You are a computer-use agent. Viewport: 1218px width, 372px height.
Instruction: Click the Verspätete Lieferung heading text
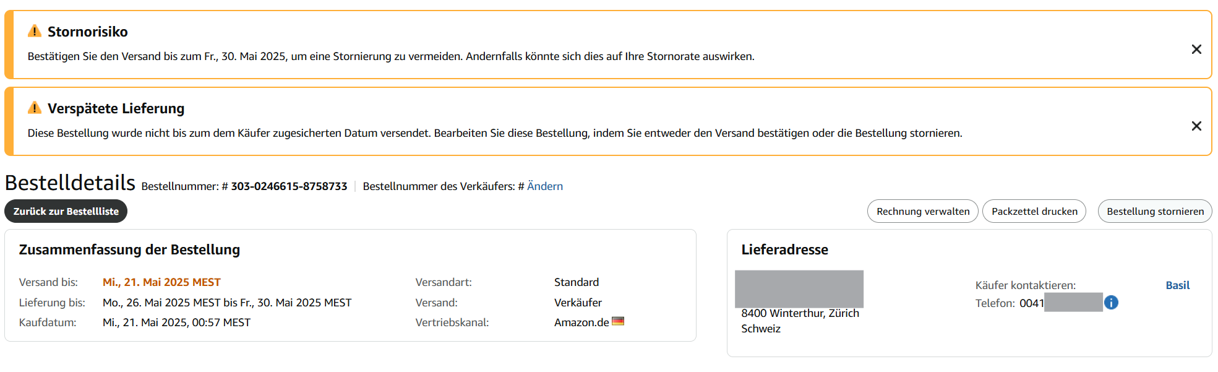116,108
